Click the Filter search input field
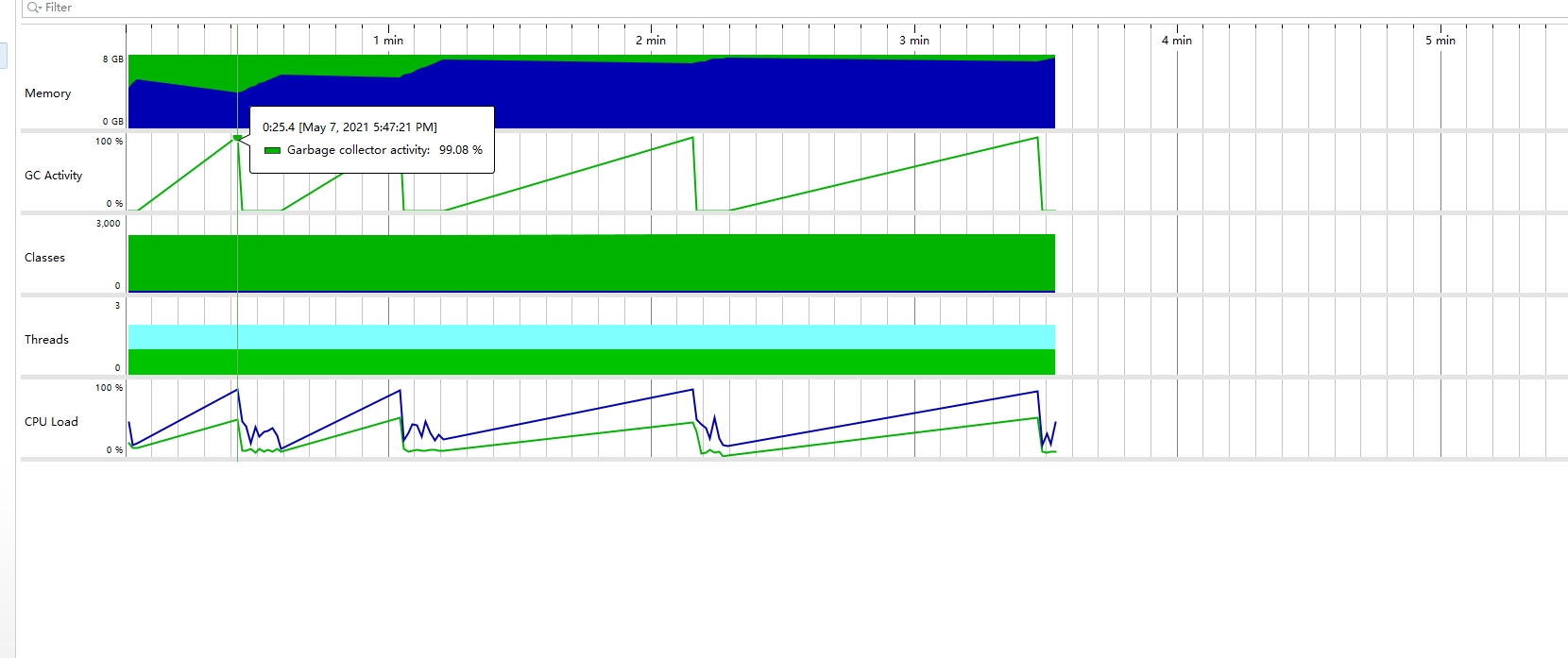 click(793, 8)
